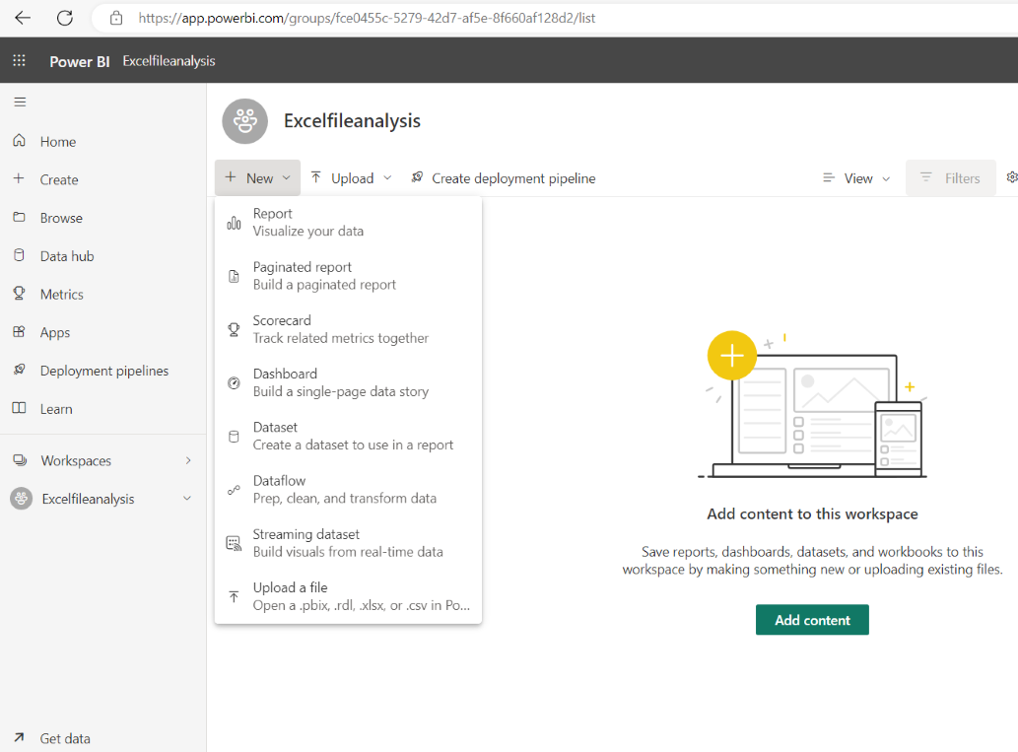This screenshot has width=1018, height=752.
Task: Collapse the navigation pane hamburger icon
Action: tap(20, 102)
